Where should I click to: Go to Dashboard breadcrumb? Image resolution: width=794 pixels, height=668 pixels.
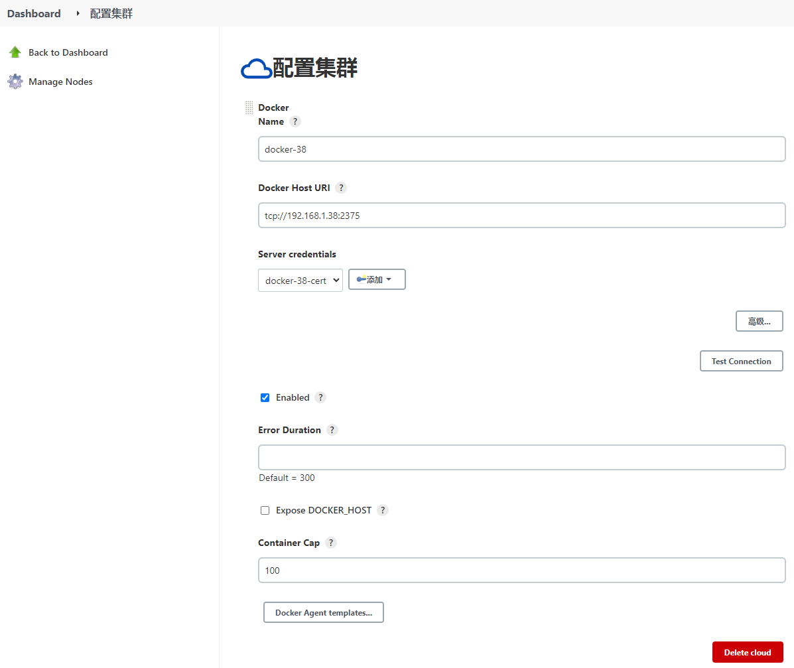pyautogui.click(x=34, y=13)
